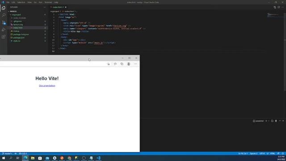Open editor more actions menu

[283, 7]
